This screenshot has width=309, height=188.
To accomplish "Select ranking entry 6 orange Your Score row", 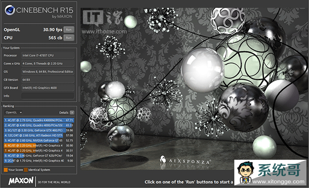I will pos(39,145).
